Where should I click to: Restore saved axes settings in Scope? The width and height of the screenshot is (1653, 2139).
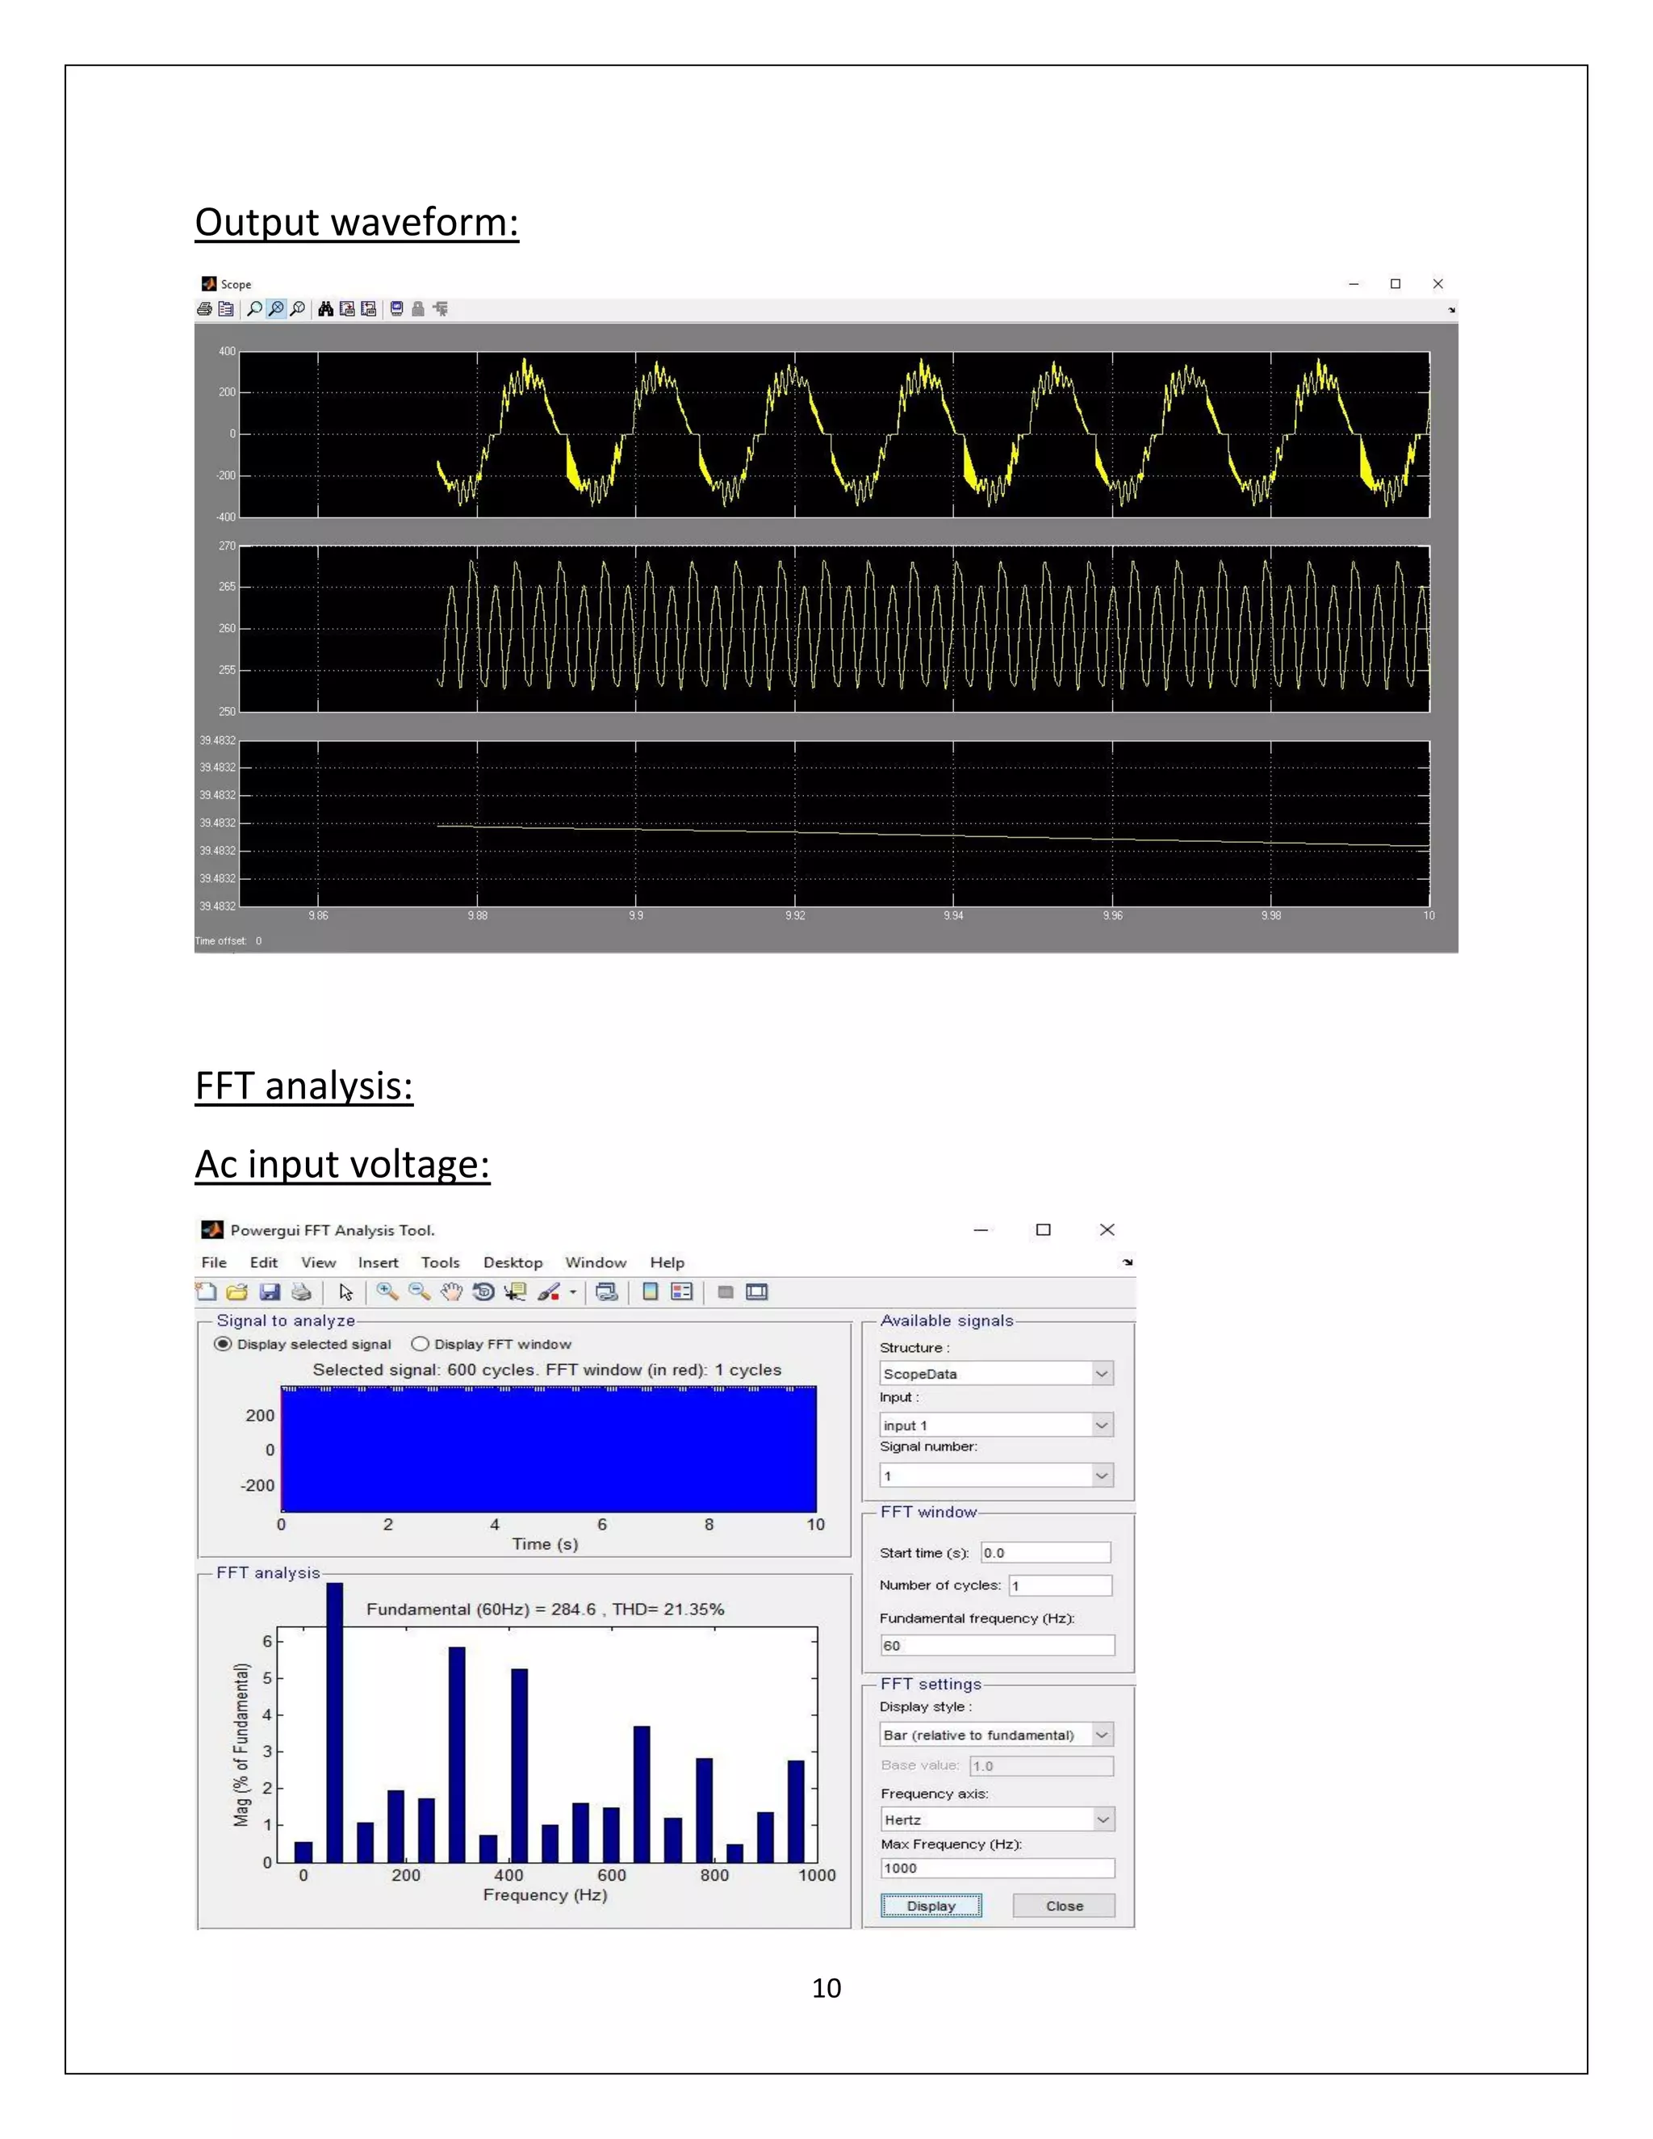click(368, 309)
